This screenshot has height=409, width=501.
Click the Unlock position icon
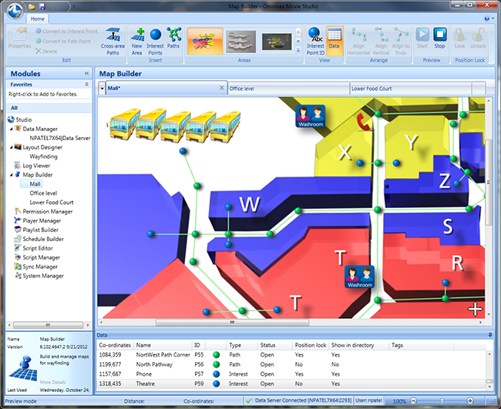click(478, 38)
